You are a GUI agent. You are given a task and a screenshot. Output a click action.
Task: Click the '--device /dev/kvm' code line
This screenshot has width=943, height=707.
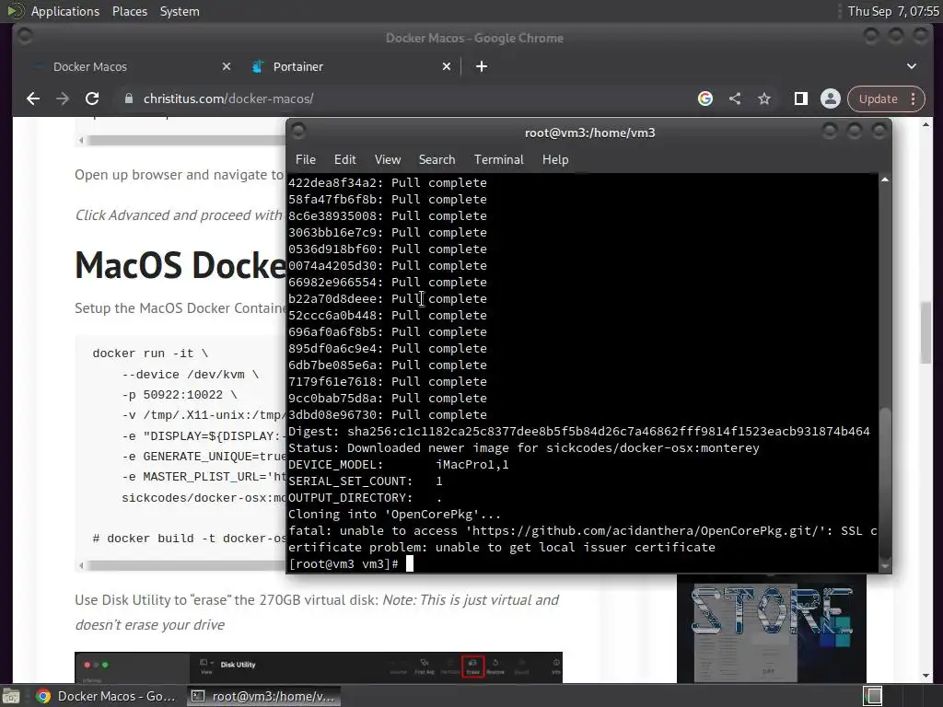point(190,375)
